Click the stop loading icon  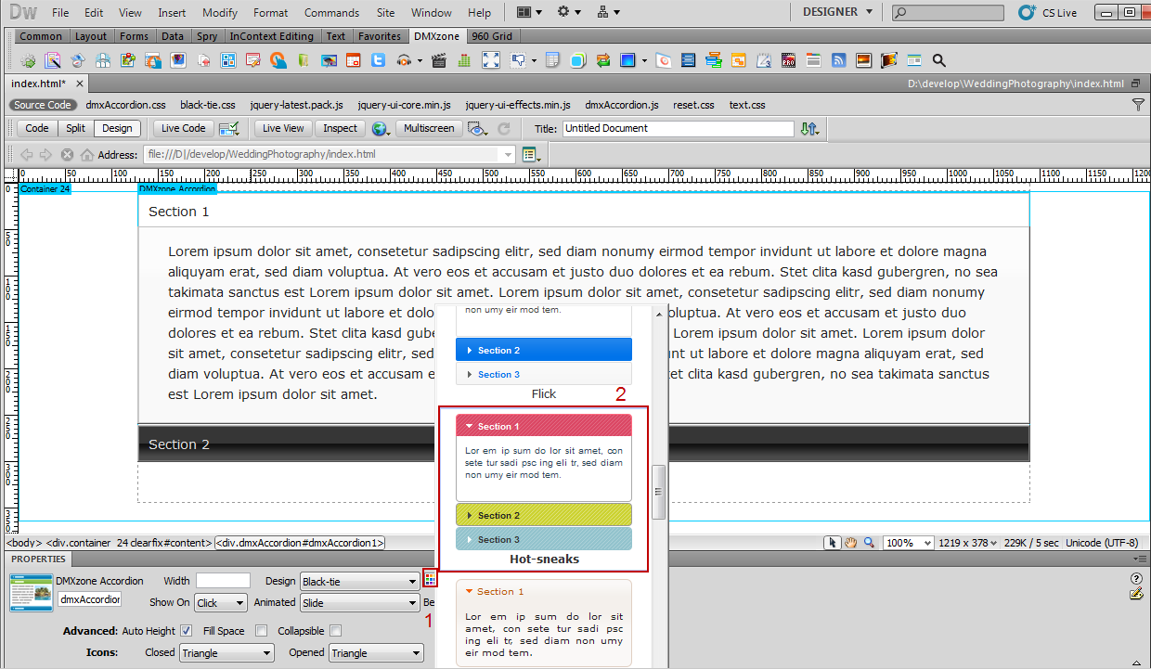point(67,154)
